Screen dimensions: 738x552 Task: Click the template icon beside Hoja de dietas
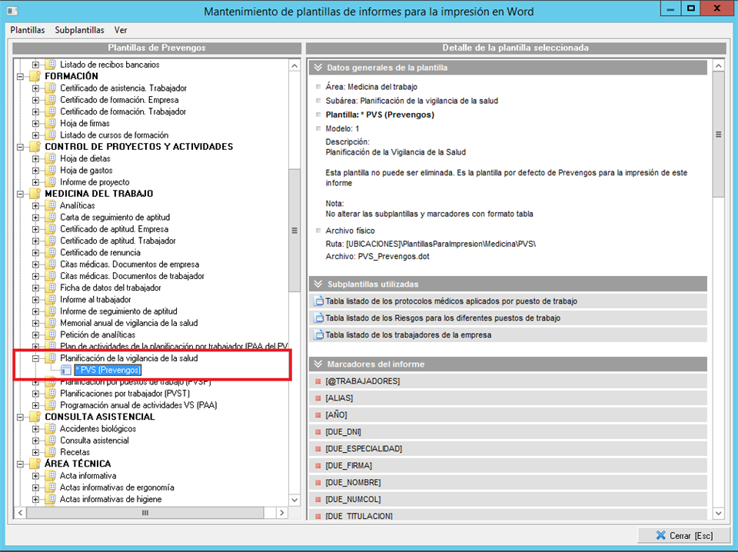click(51, 158)
